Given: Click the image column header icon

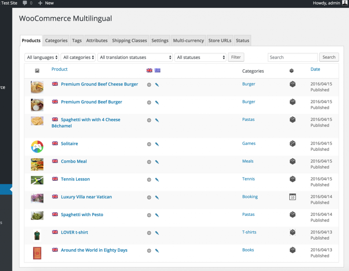Looking at the screenshot, I should point(37,71).
